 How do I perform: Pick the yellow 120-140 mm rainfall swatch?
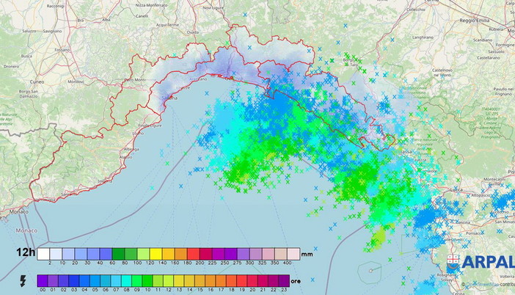tap(156, 253)
